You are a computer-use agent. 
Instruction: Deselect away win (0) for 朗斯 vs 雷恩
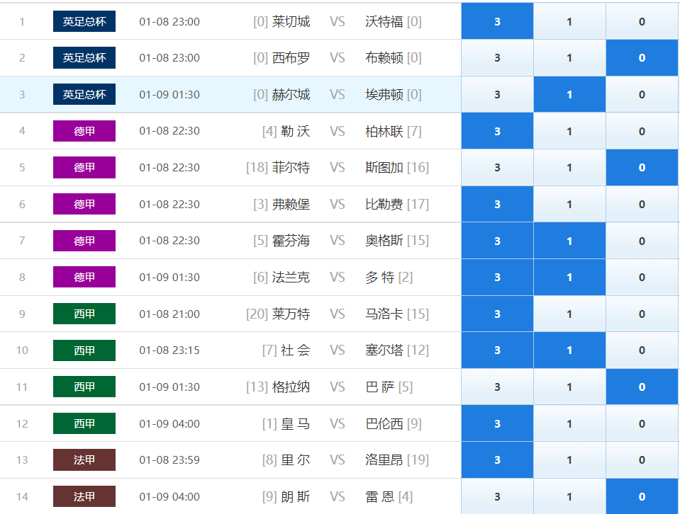click(x=642, y=496)
